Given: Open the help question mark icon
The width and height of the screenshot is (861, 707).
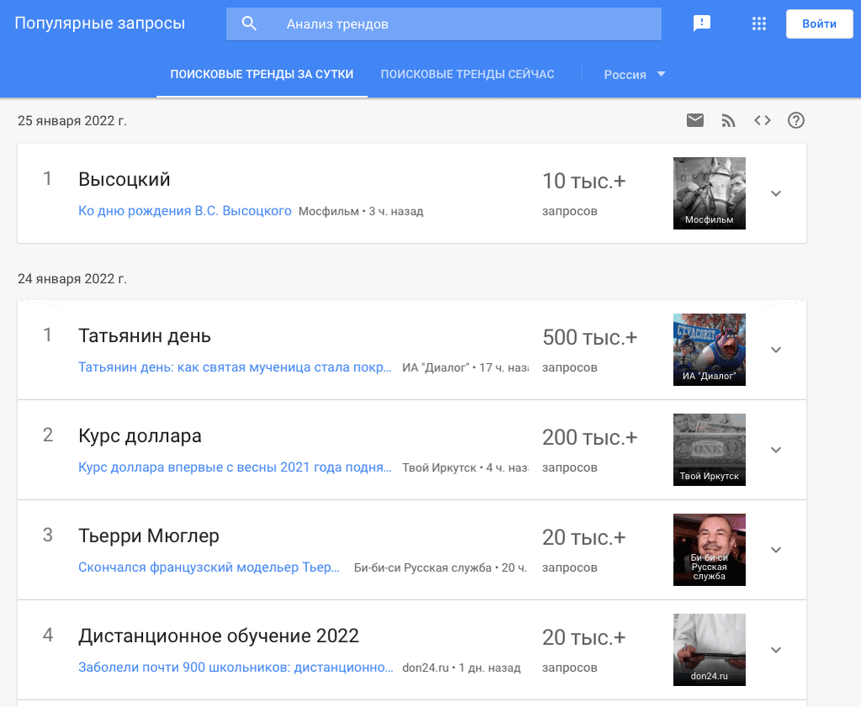Looking at the screenshot, I should point(795,120).
